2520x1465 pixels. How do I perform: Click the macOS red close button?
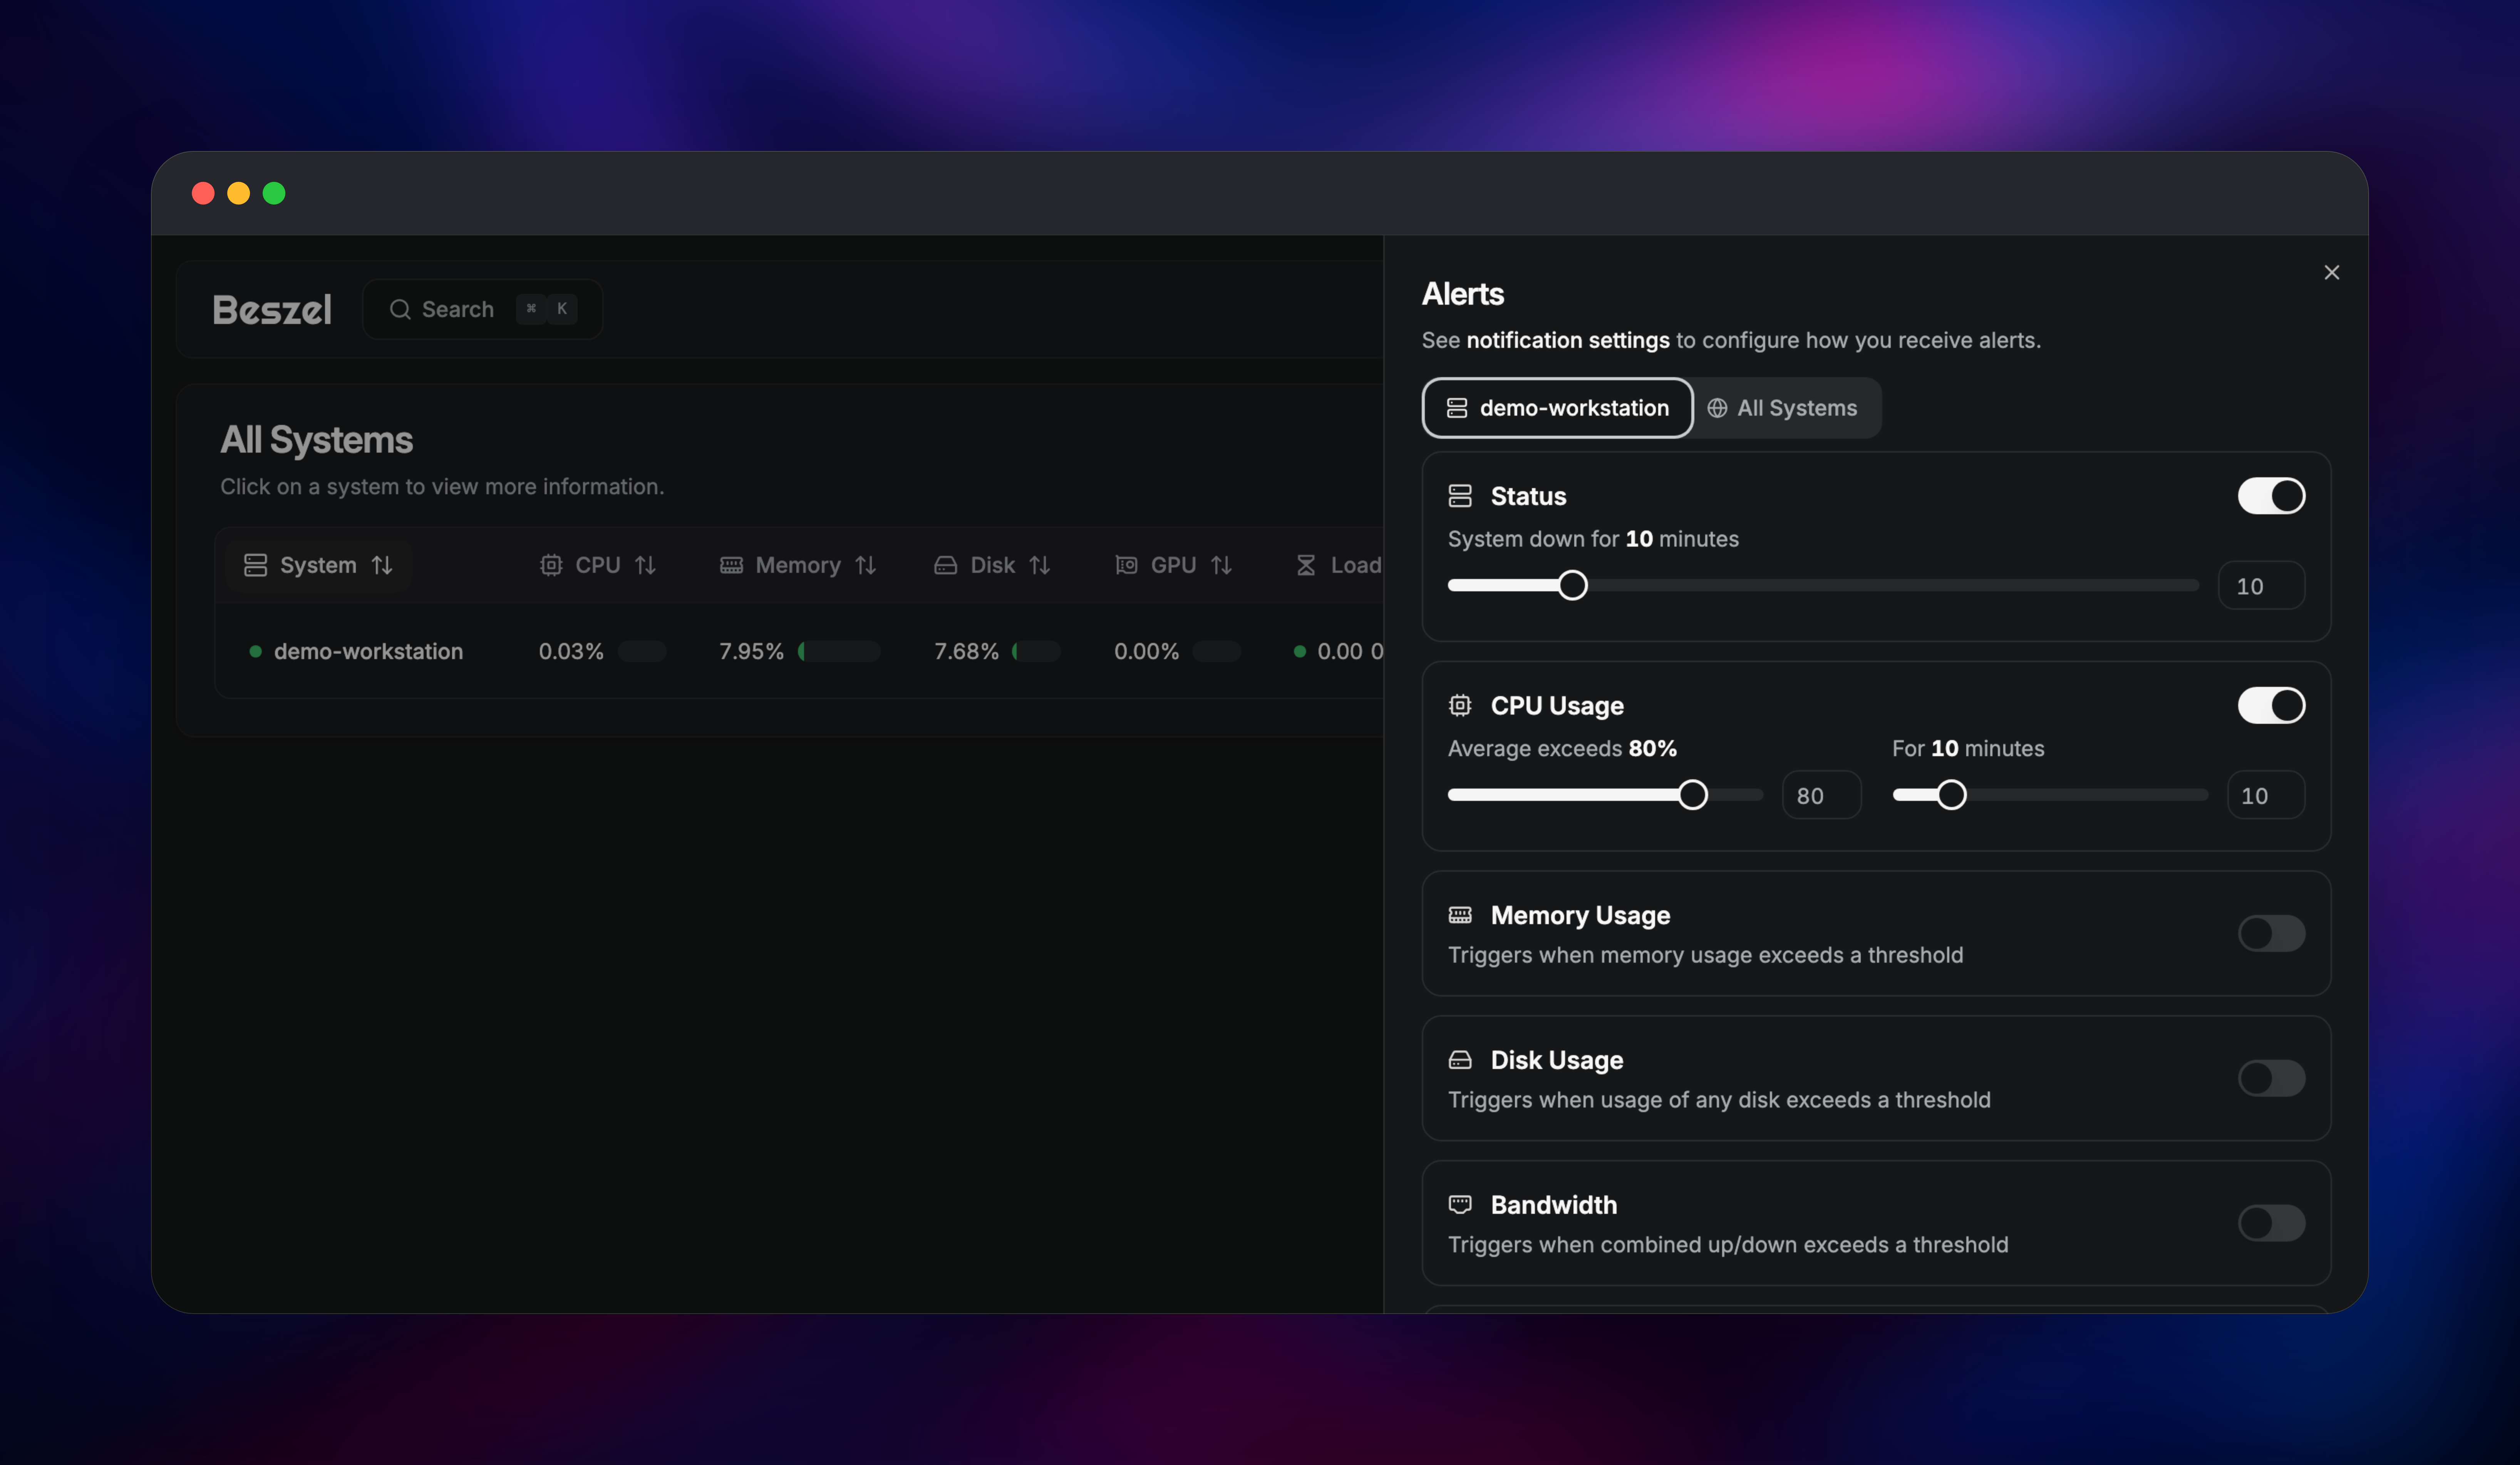click(x=203, y=193)
